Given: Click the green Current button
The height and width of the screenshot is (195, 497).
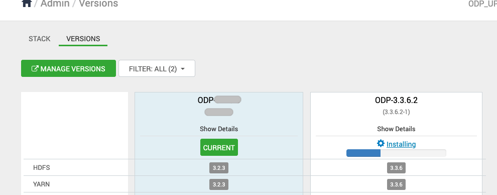Looking at the screenshot, I should tap(219, 147).
